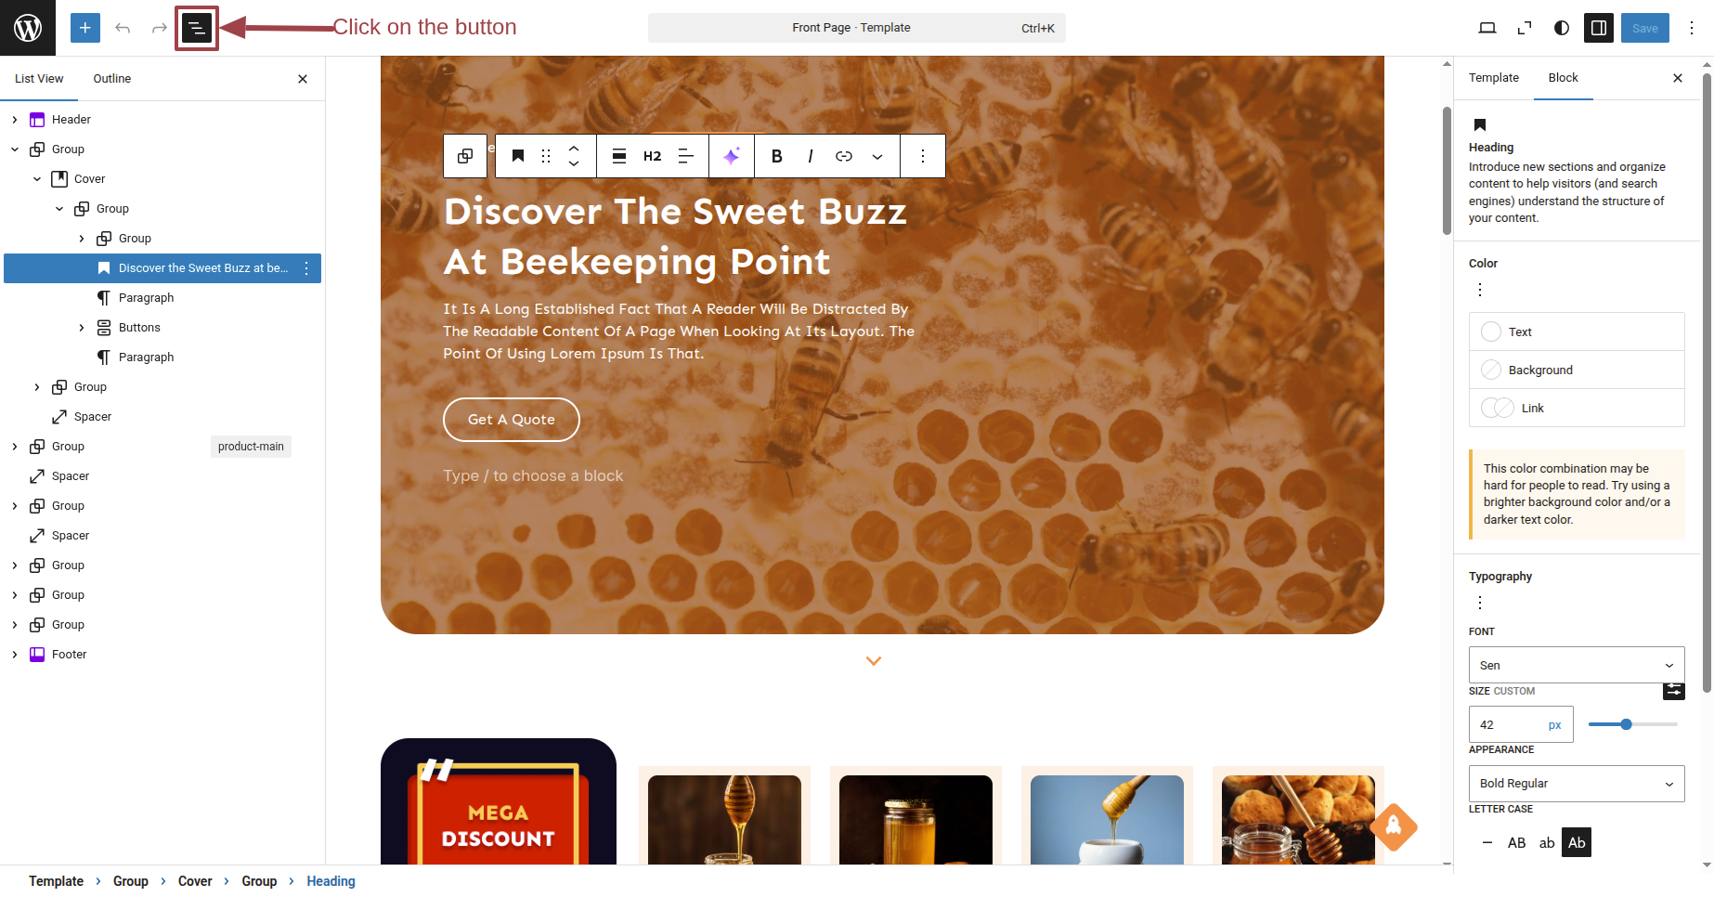The height and width of the screenshot is (897, 1714).
Task: Switch to the Template tab in sidebar
Action: [x=1494, y=78]
